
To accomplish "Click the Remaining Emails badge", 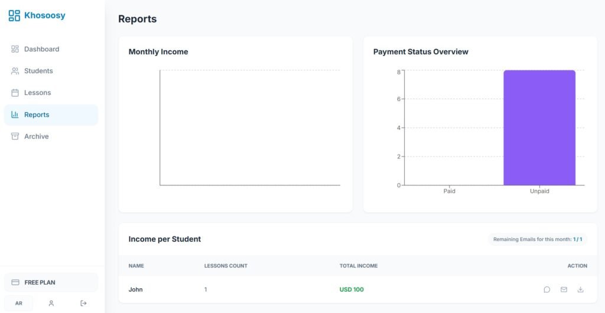I will 538,239.
